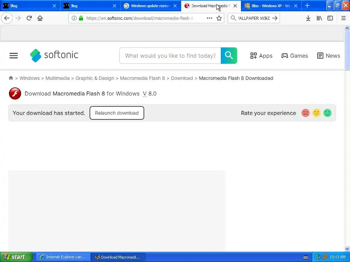Click the WALLPAPER WIKI search field
350x262 pixels.
tap(254, 18)
